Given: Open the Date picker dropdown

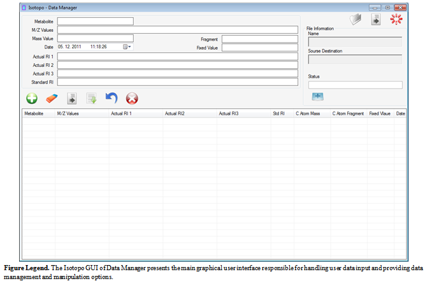Looking at the screenshot, I should (x=128, y=47).
